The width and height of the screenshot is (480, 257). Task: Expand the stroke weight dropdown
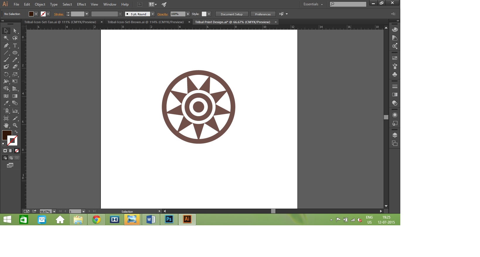(87, 14)
